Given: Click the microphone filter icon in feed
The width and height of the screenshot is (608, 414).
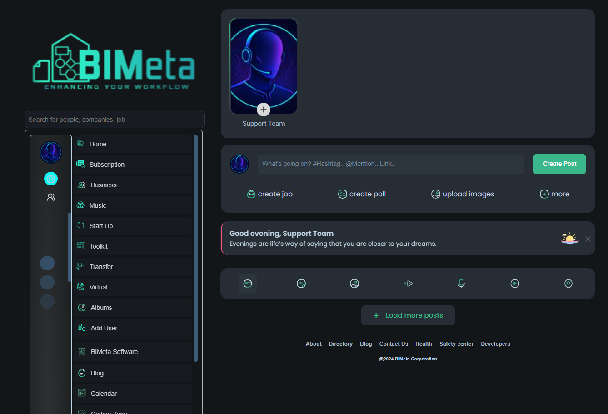Looking at the screenshot, I should point(461,284).
